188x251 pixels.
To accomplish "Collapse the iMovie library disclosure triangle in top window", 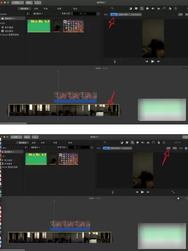I will click(1, 35).
